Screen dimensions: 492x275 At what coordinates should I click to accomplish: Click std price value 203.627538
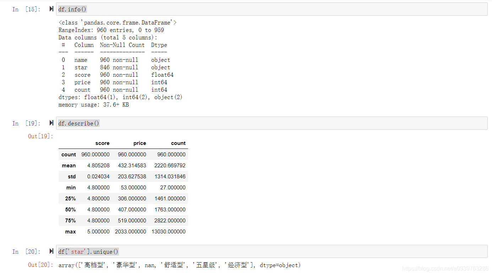coord(132,177)
